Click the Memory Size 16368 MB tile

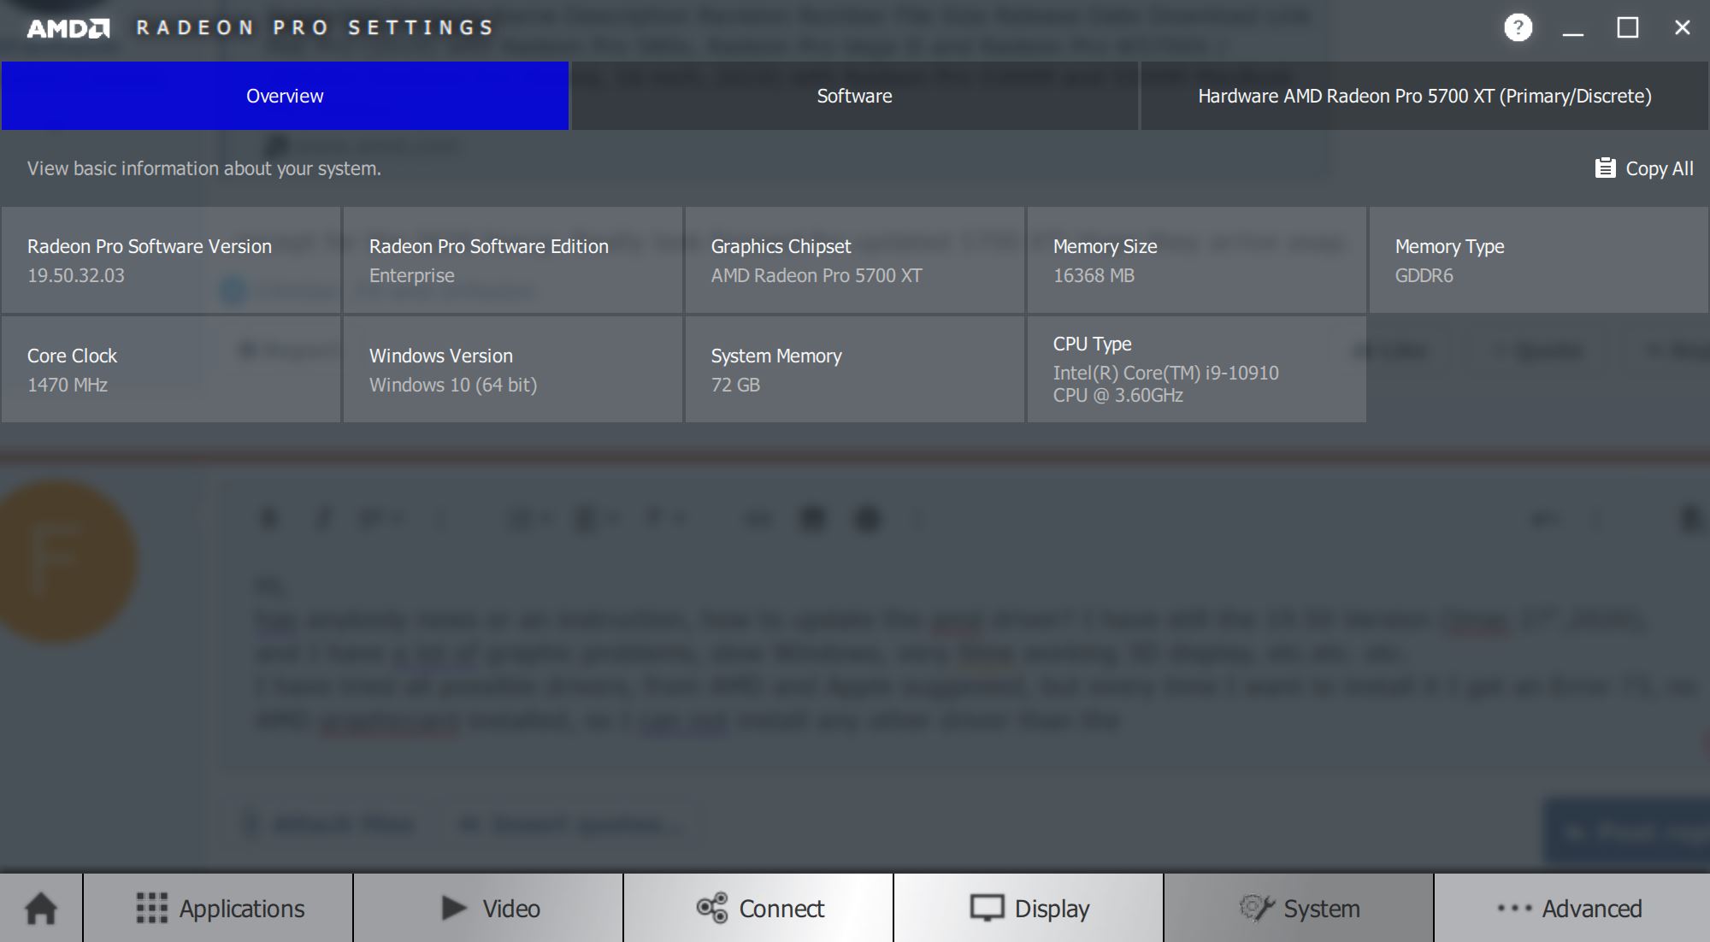(x=1197, y=260)
